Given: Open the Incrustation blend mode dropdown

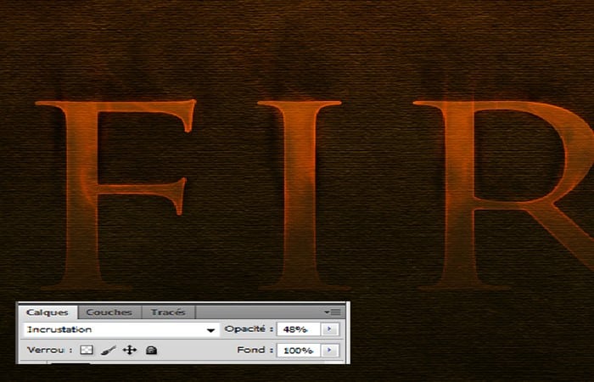Looking at the screenshot, I should pyautogui.click(x=121, y=329).
